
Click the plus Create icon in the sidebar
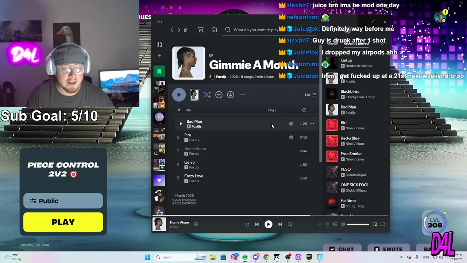pos(159,56)
